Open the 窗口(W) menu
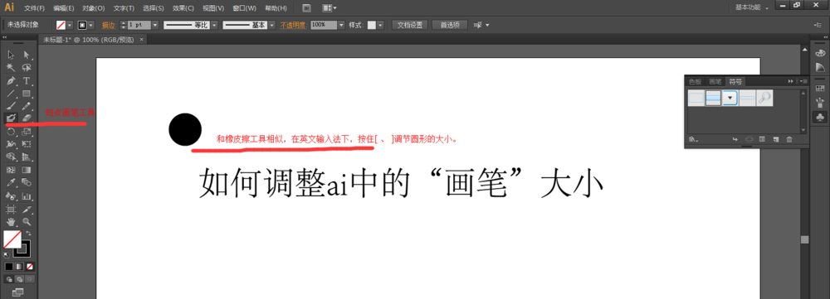The width and height of the screenshot is (830, 299). (245, 8)
